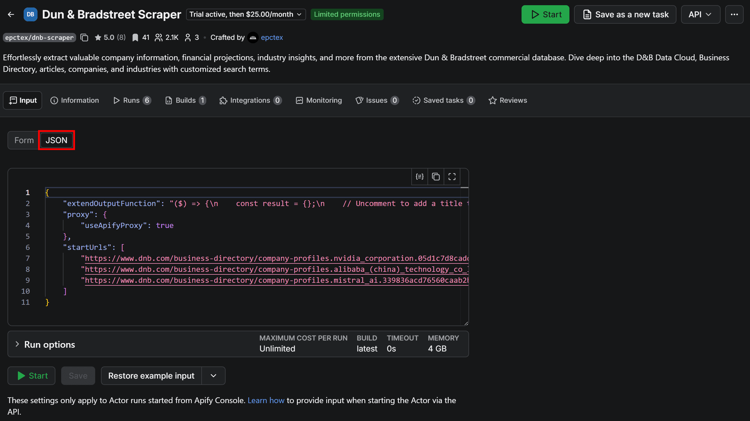Click the Builds tab's file icon

pyautogui.click(x=168, y=100)
